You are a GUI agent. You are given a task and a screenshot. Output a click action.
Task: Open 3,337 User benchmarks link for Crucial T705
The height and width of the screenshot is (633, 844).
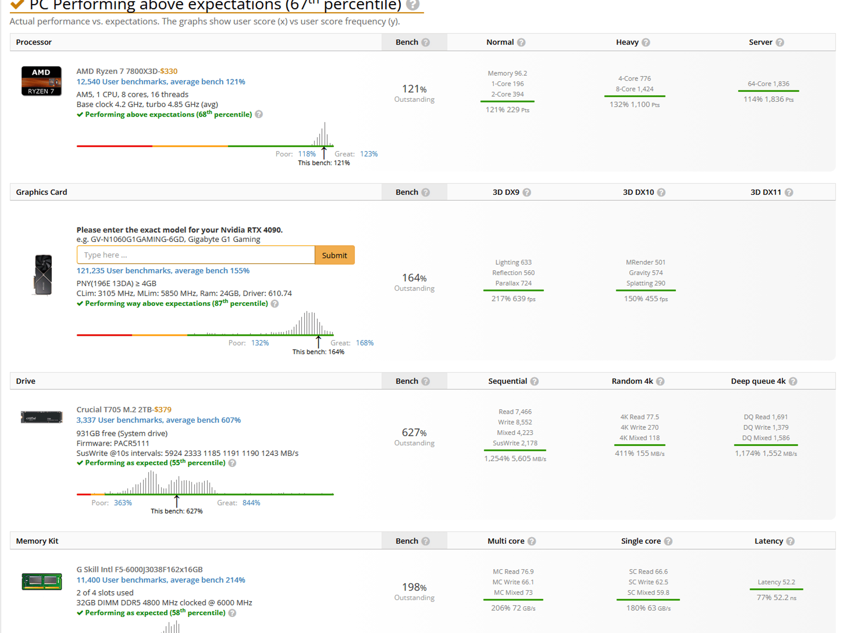(159, 420)
